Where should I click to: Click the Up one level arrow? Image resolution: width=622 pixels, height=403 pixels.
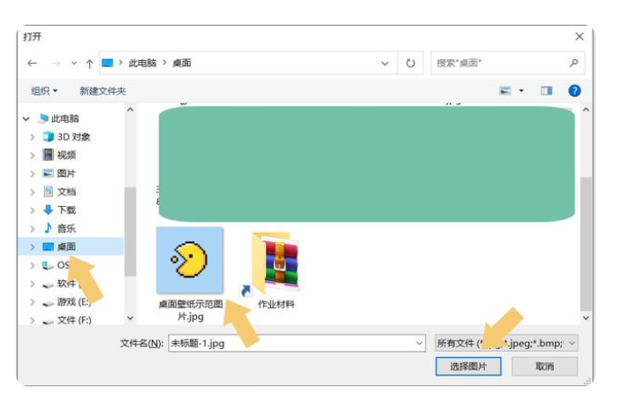89,64
